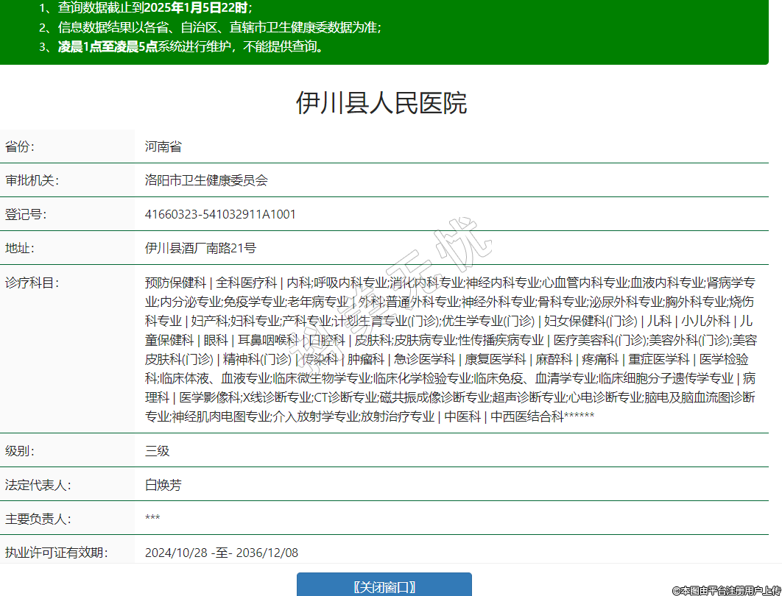Viewport: 782px width, 596px height.
Task: Click the hospital title 伊川县人民医院
Action: coord(381,103)
